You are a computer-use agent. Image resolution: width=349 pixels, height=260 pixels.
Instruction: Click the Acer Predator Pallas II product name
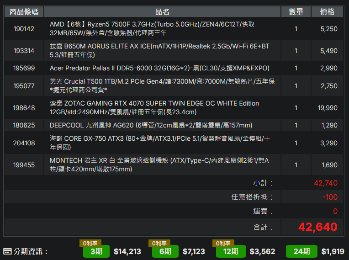click(x=159, y=68)
